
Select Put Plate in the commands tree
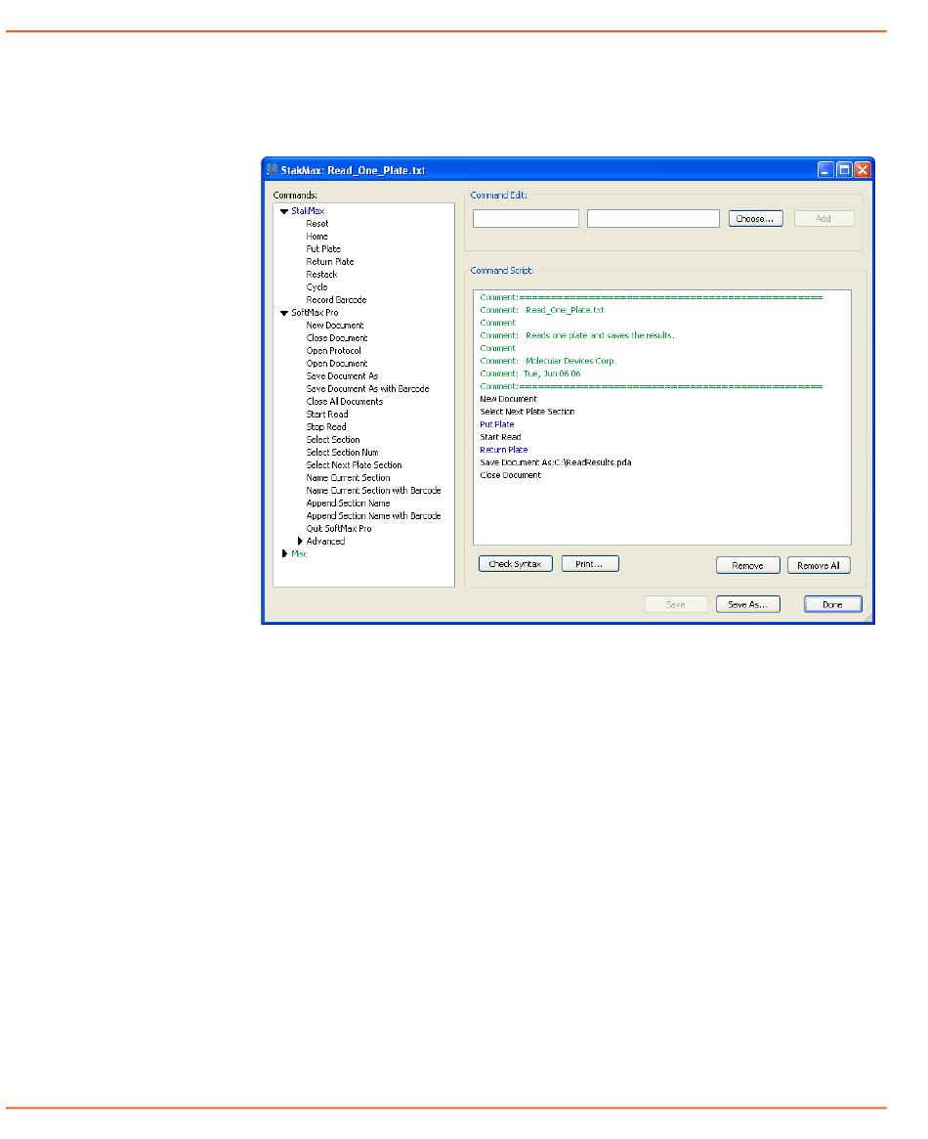coord(323,249)
